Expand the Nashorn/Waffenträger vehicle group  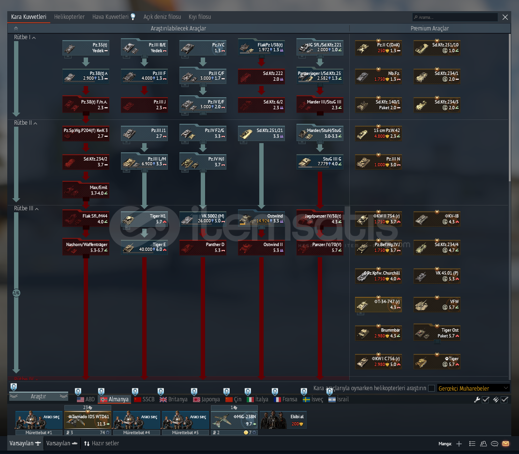(86, 248)
